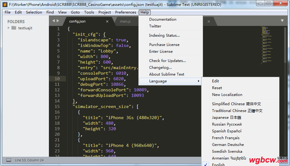This screenshot has height=166, width=290.
Task: Choose Check for Updates... in Help menu
Action: (x=167, y=61)
